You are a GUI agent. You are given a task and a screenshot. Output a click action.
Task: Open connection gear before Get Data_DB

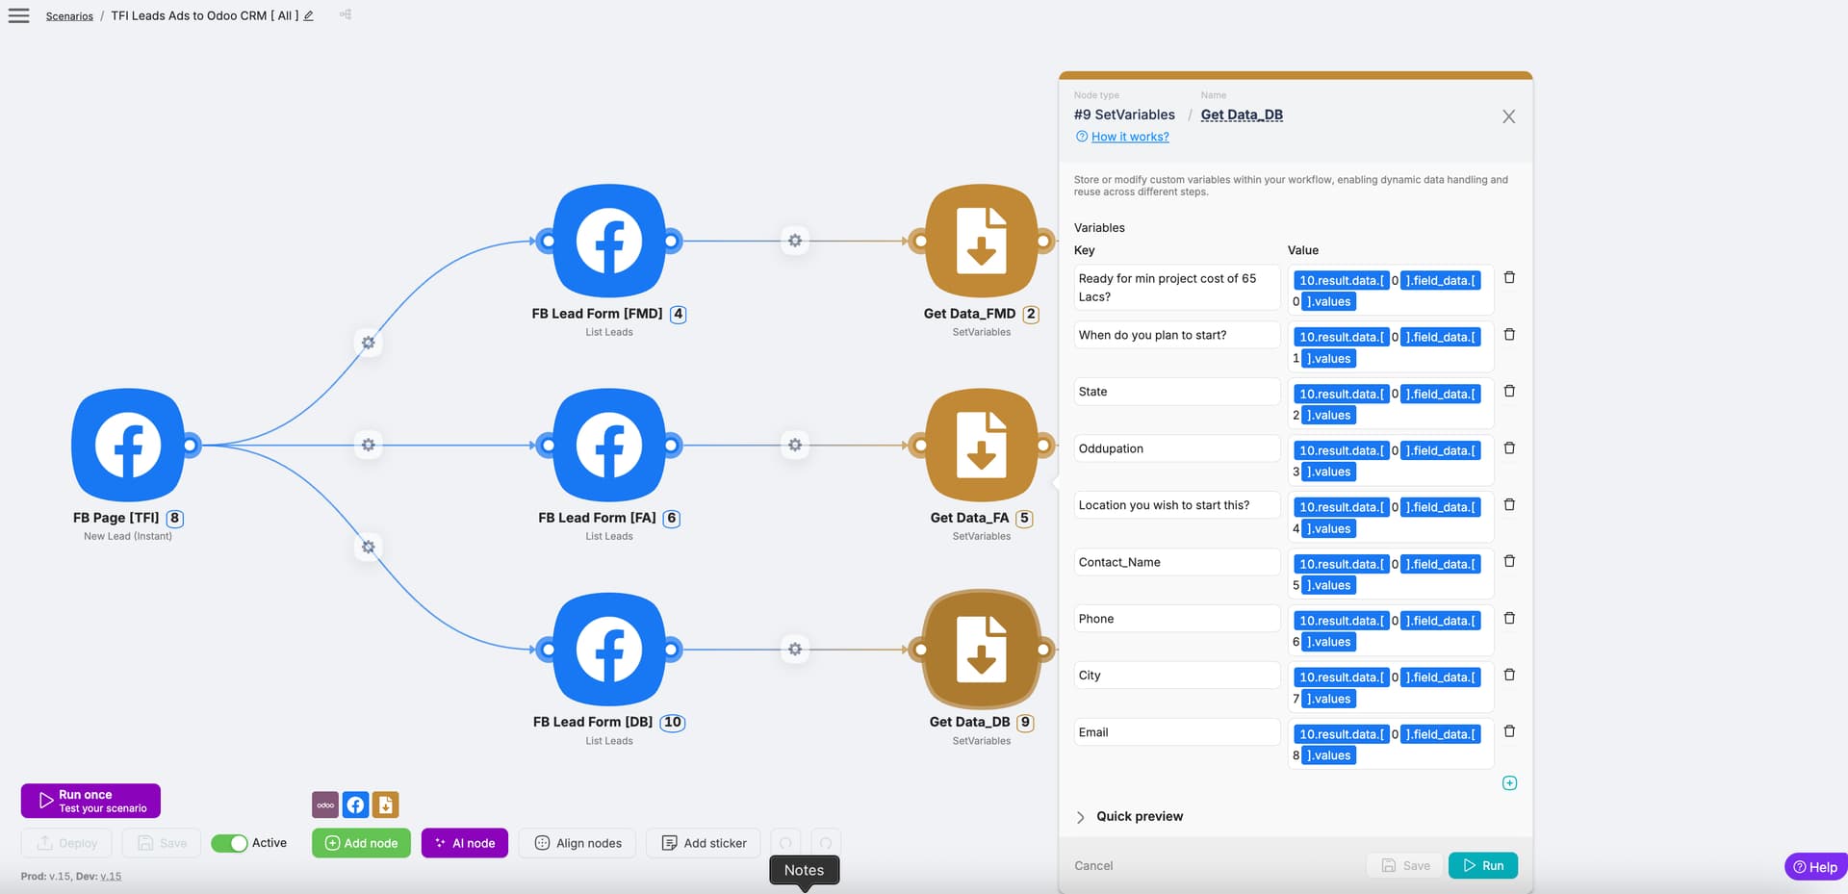pyautogui.click(x=795, y=650)
